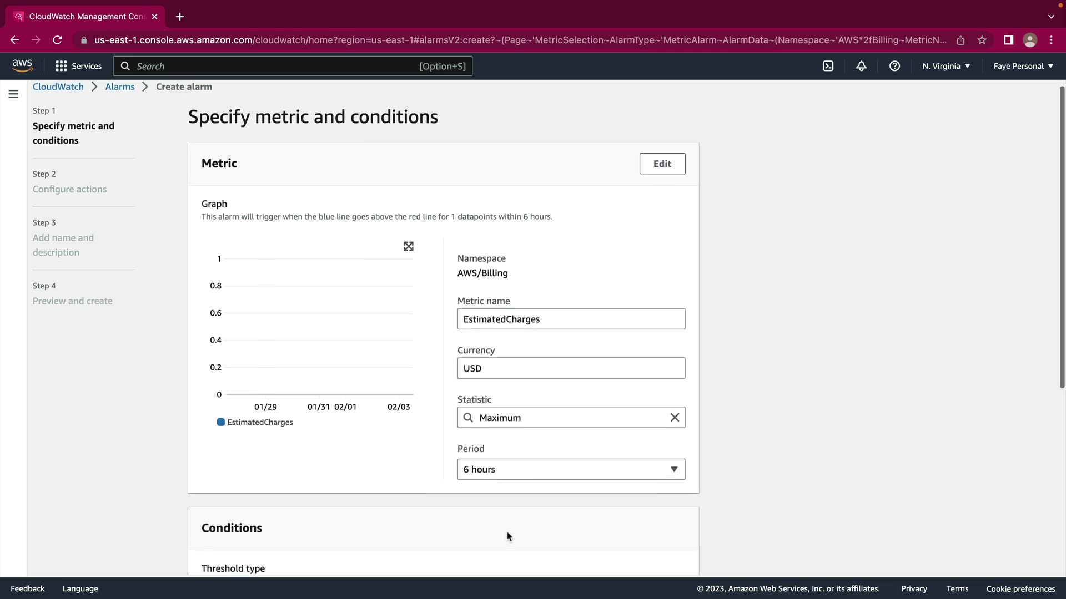Open the help question mark menu

tap(894, 66)
